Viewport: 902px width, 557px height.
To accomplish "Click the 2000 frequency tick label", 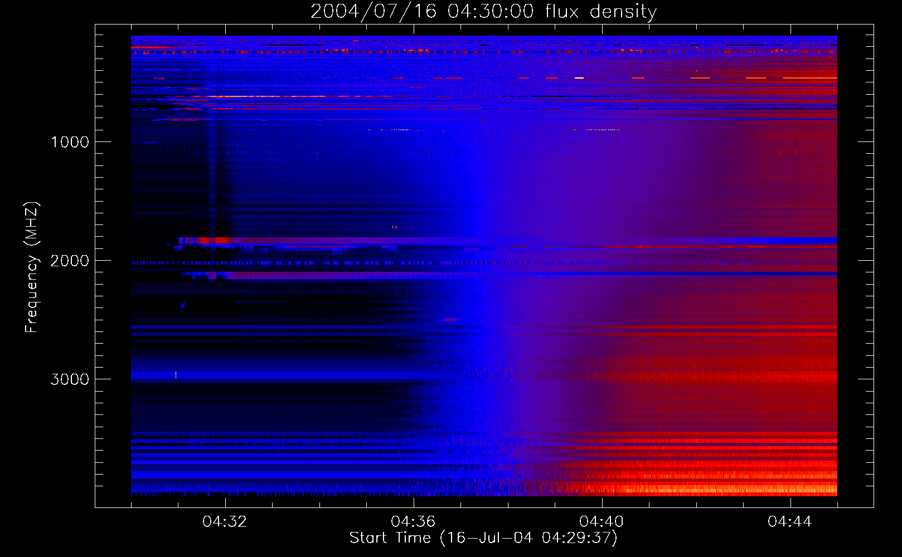I will [70, 261].
